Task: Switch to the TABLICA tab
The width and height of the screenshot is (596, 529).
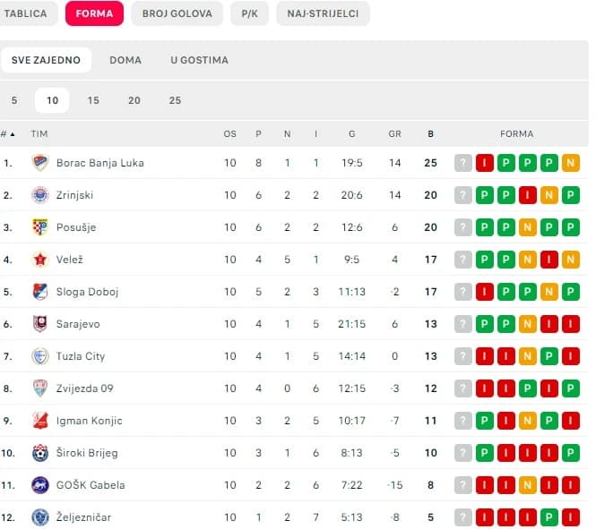Action: pos(25,13)
